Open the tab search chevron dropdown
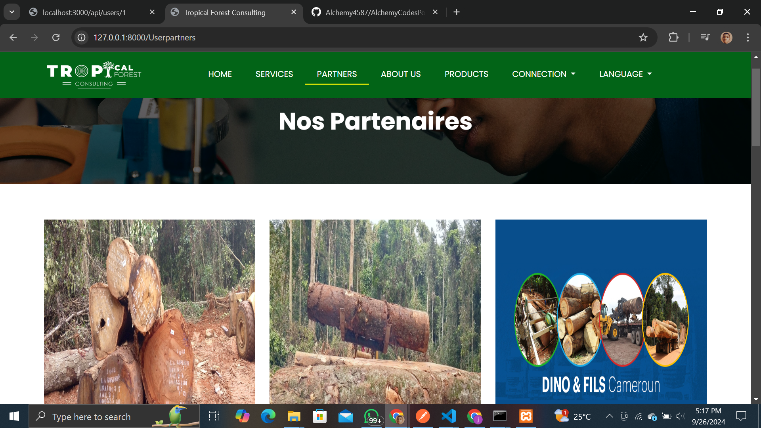Screen dimensions: 761x428 (x=12, y=12)
